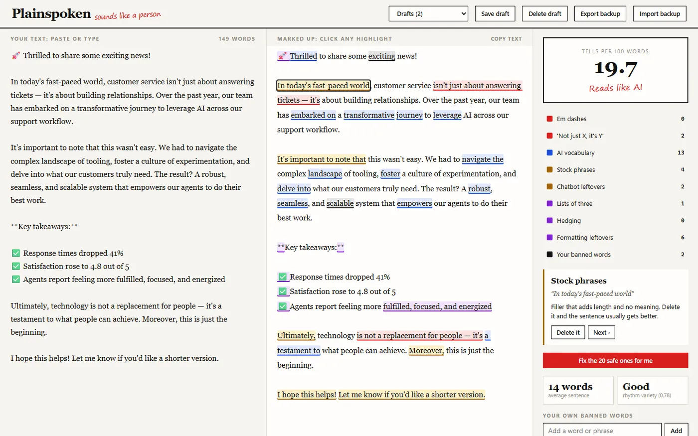The height and width of the screenshot is (436, 698).
Task: Click highlighted checkmark emoji before Satisfaction rose
Action: point(283,291)
